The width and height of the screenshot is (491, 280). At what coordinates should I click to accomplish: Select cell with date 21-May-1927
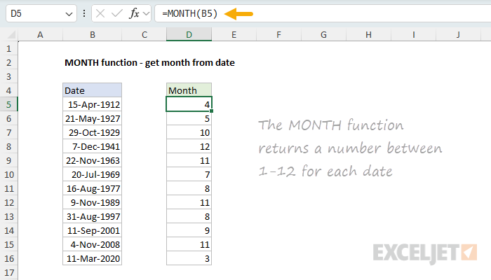[x=93, y=118]
